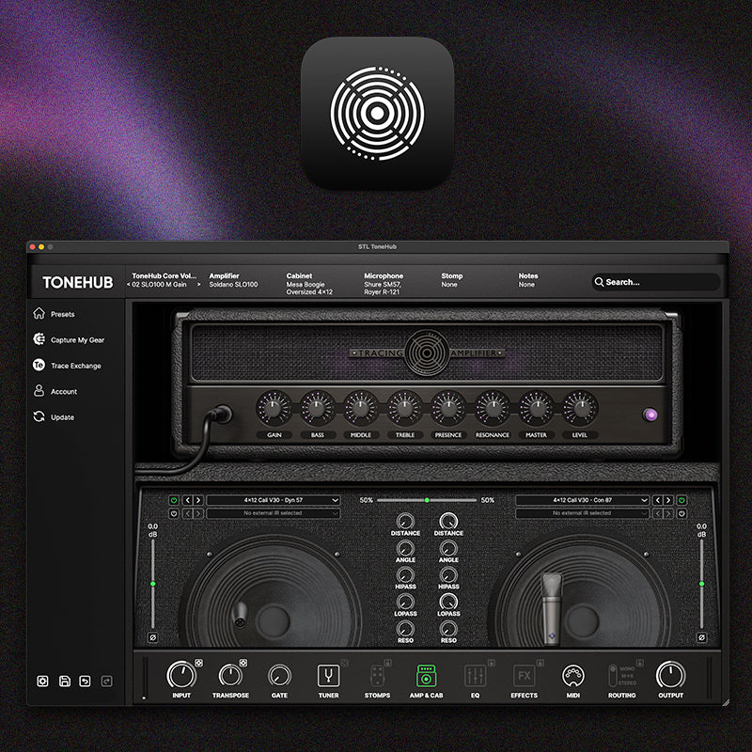The width and height of the screenshot is (752, 752).
Task: Click the Account person icon
Action: (39, 390)
